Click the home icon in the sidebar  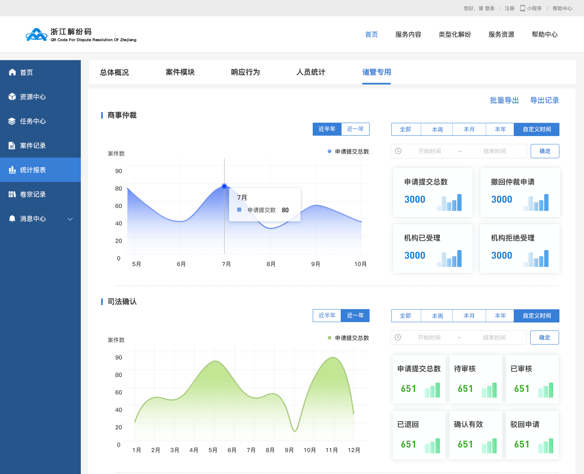tap(12, 72)
